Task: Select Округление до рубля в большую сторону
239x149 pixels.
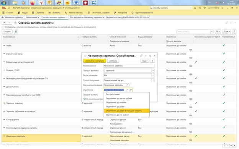Action: tap(127, 111)
